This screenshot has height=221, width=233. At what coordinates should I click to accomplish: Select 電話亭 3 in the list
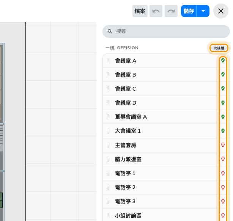[x=166, y=201]
